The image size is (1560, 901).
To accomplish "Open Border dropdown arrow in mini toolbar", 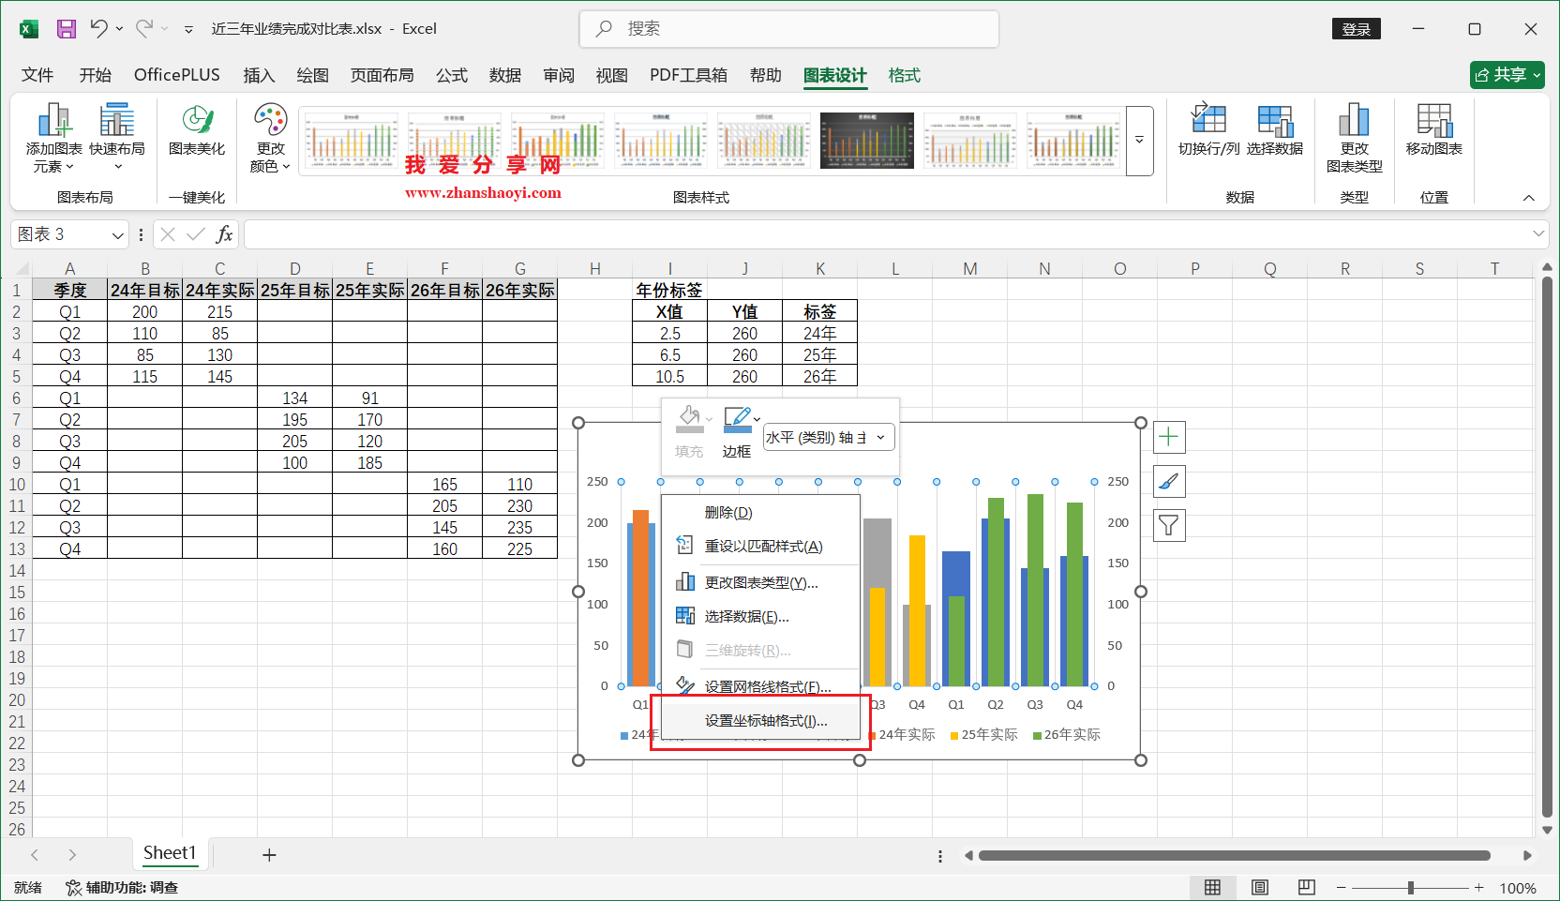I will tap(757, 419).
